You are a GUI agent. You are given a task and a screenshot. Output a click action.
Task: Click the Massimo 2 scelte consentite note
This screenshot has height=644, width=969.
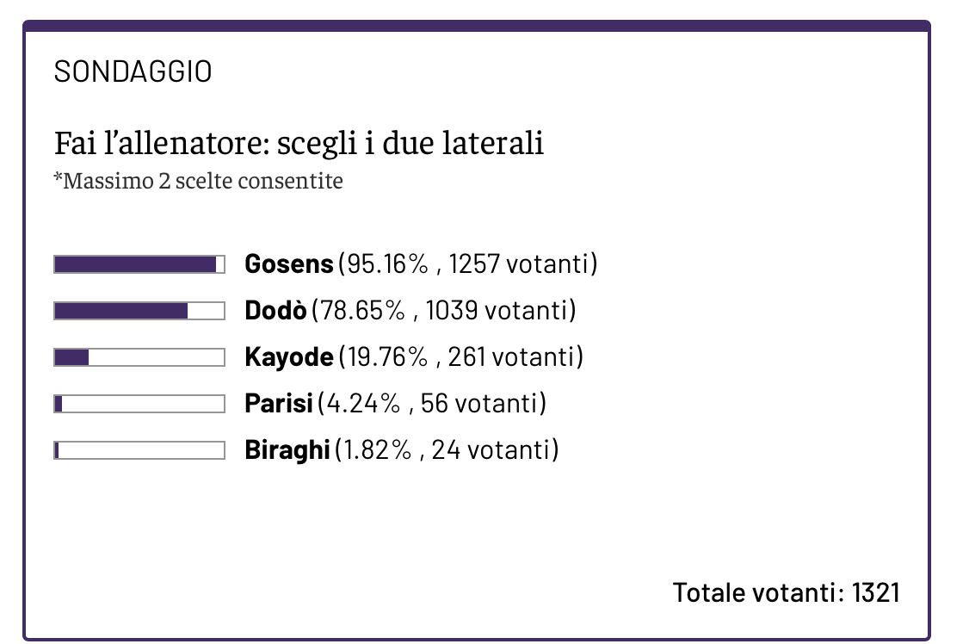(199, 181)
